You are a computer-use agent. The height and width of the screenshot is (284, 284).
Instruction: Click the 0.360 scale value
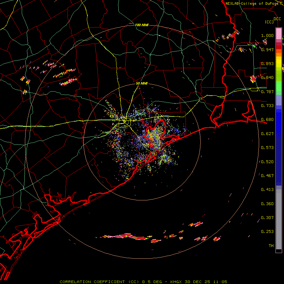point(267,204)
